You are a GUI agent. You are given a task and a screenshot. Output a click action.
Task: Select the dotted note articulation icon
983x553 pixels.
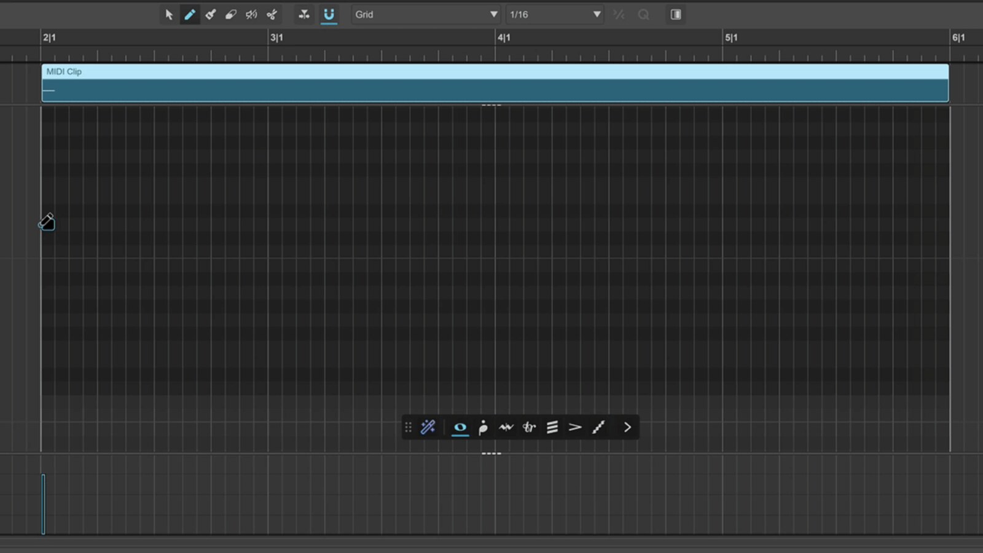point(483,427)
